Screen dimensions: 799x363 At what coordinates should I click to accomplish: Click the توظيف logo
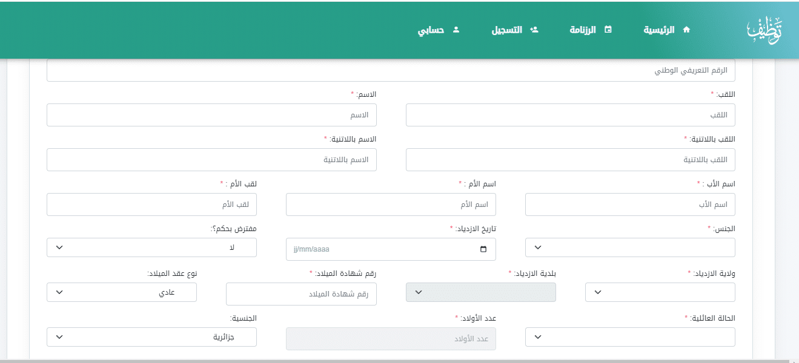coord(764,30)
